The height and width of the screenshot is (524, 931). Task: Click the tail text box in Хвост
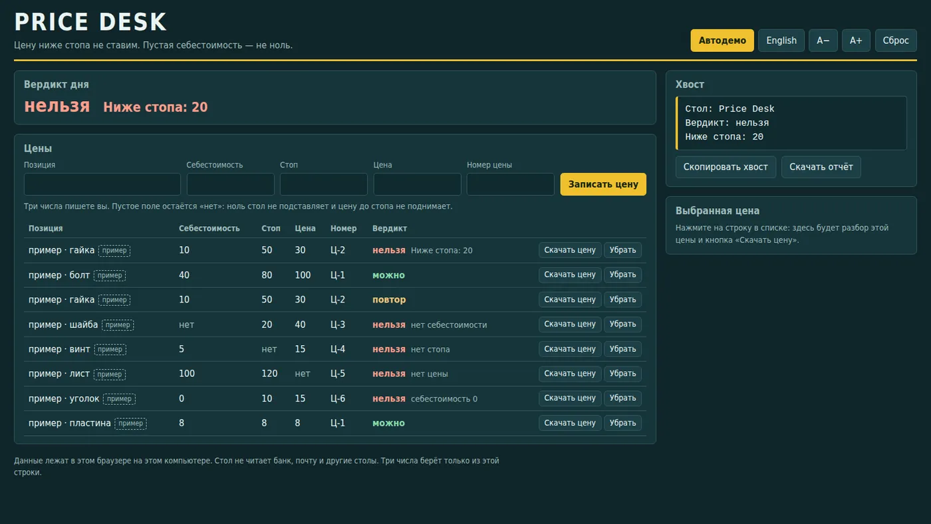[791, 123]
